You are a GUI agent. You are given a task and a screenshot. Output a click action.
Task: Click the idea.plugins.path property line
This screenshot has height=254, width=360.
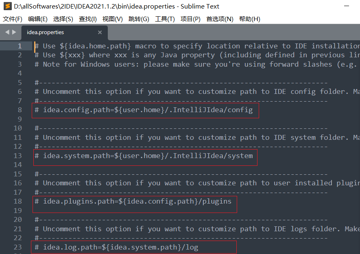coord(133,202)
